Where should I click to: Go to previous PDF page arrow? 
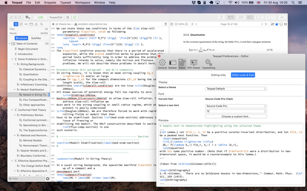[196, 24]
